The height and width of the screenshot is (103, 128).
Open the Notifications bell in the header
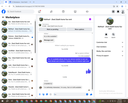(x=118, y=12)
